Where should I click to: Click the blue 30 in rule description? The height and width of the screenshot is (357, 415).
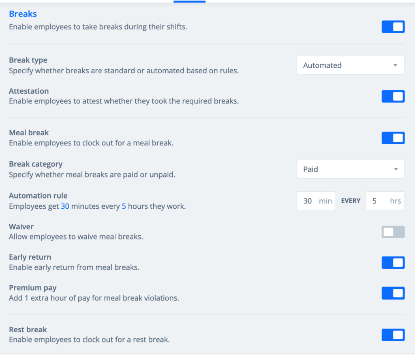pos(65,206)
